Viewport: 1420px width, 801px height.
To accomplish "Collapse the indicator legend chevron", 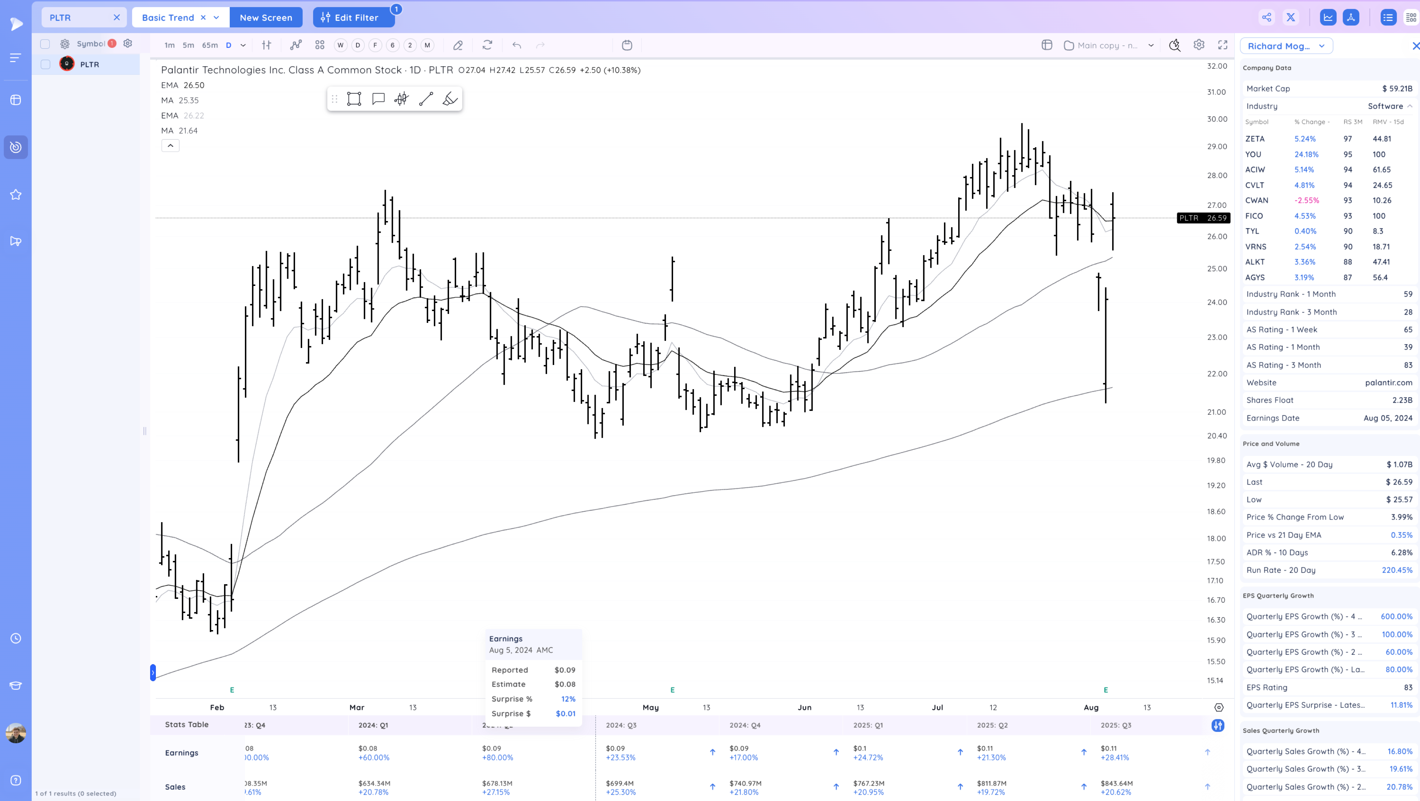I will [170, 145].
